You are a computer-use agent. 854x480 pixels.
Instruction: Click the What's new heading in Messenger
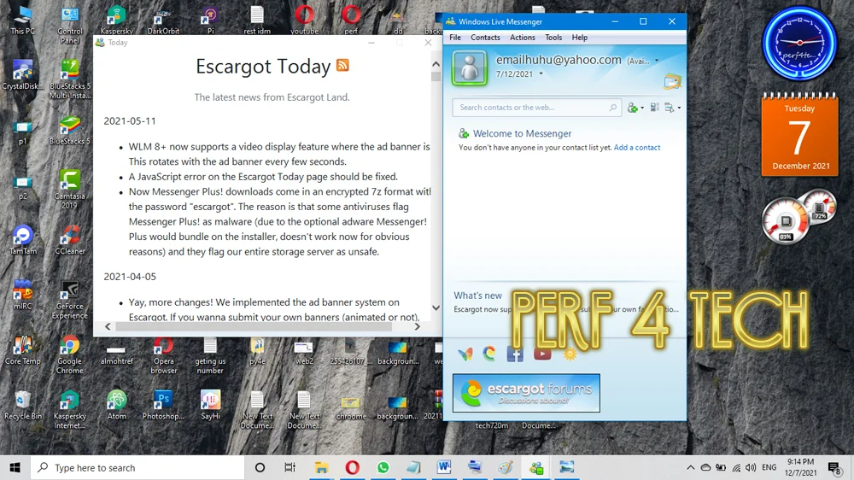pos(477,296)
